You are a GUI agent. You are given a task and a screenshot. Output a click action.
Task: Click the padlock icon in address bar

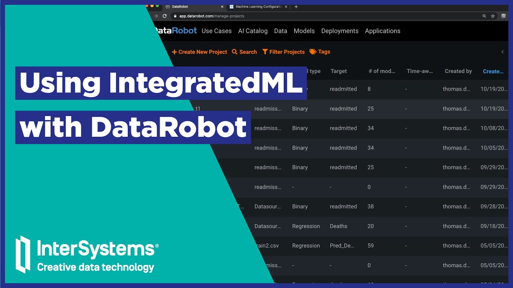click(174, 16)
